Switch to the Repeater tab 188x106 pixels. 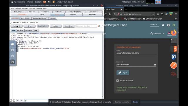[x=92, y=14]
